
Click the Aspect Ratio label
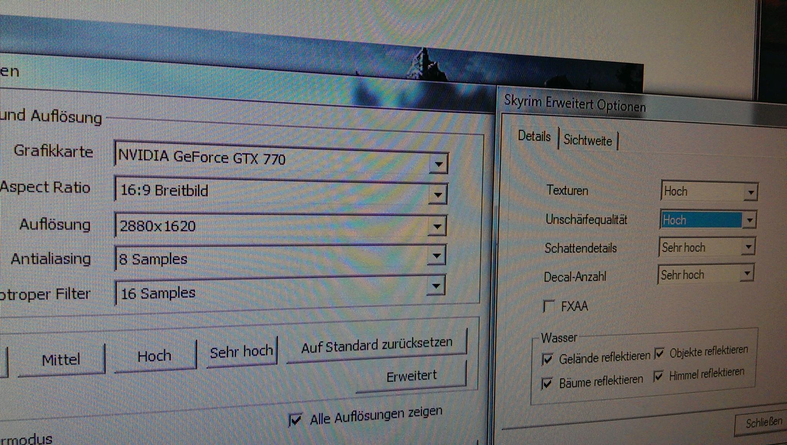click(45, 187)
